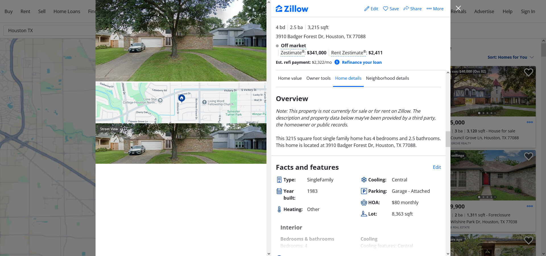Image resolution: width=546 pixels, height=256 pixels.
Task: Open Home Loans in the top navigation
Action: click(67, 11)
